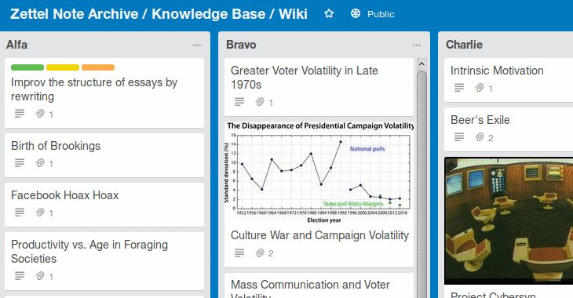Click attachment icon on Productivity vs. Age card
Image resolution: width=573 pixels, height=298 pixels.
pyautogui.click(x=40, y=276)
